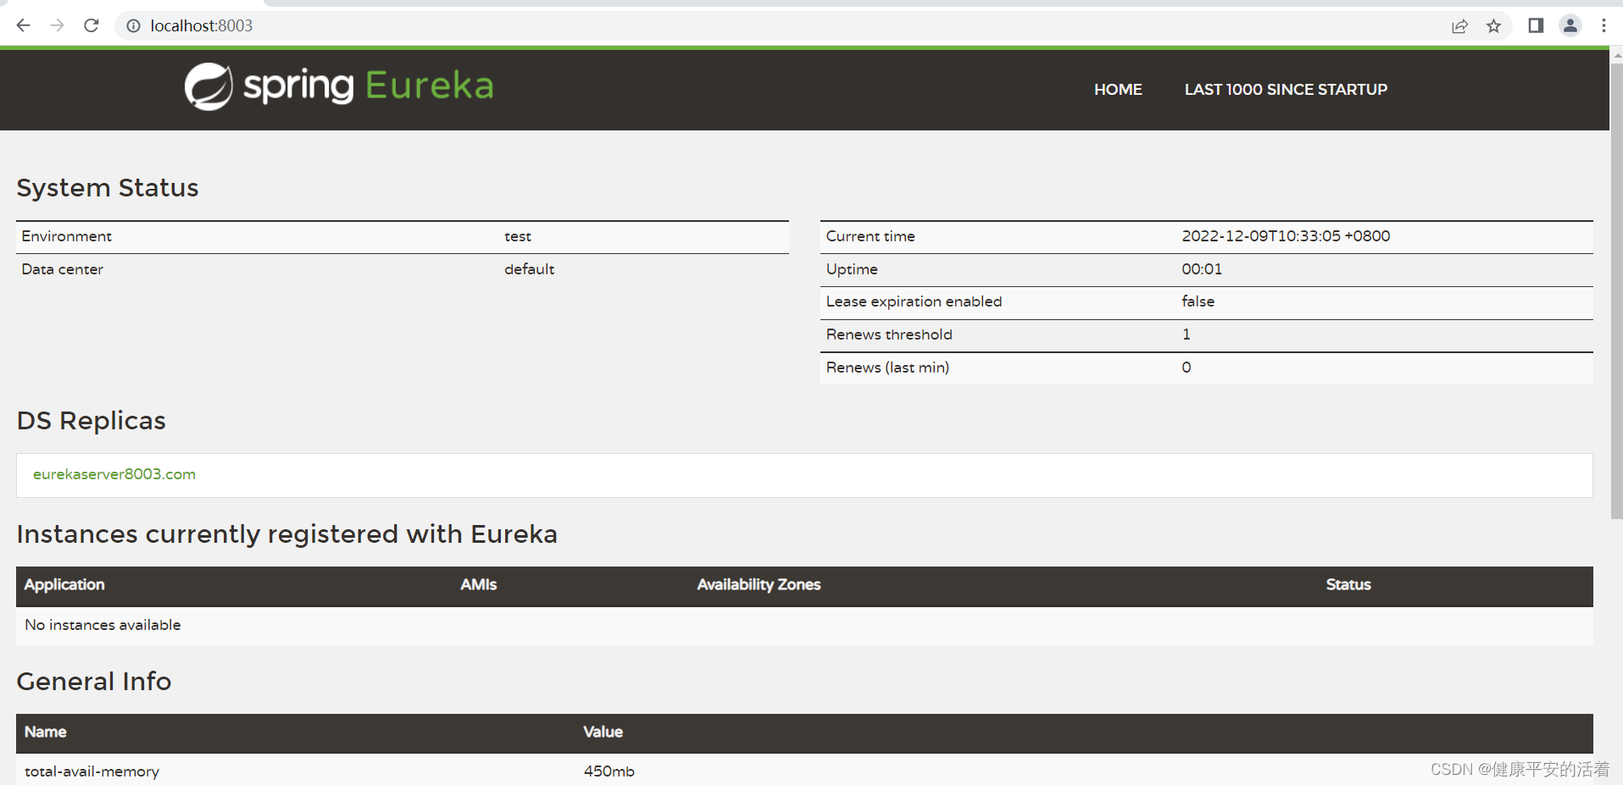Click the total-avail-memory row
This screenshot has height=785, width=1623.
point(92,771)
